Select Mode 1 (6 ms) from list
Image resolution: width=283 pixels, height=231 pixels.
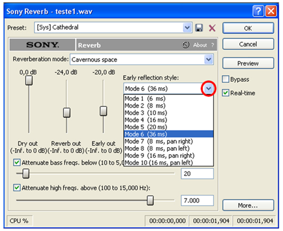[x=169, y=98]
